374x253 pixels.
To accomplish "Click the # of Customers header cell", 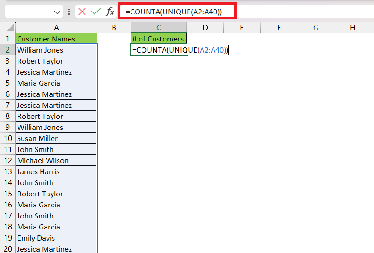I will click(159, 39).
